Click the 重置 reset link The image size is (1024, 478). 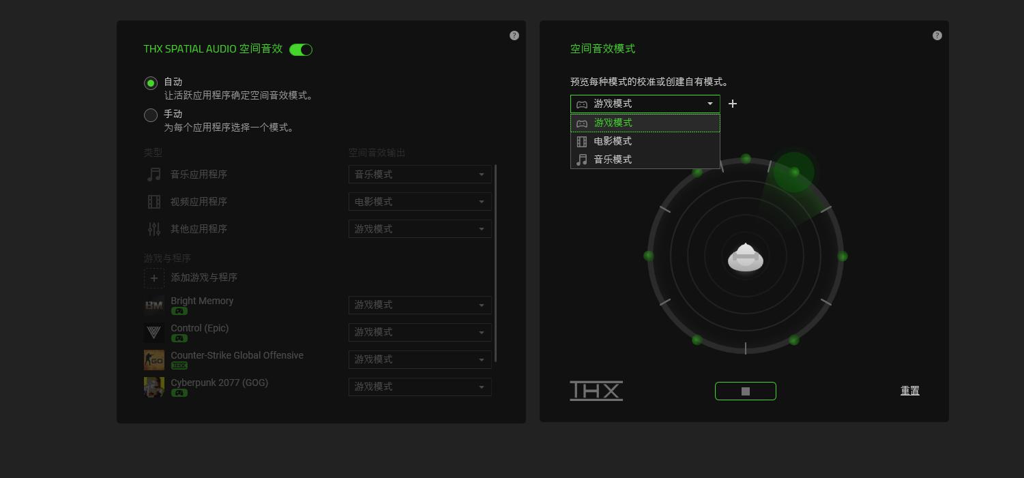[910, 391]
